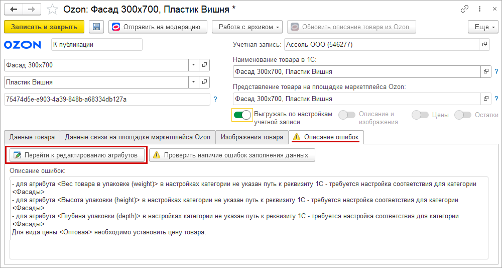
Task: Click Ozon marketplace representation input field
Action: 357,99
